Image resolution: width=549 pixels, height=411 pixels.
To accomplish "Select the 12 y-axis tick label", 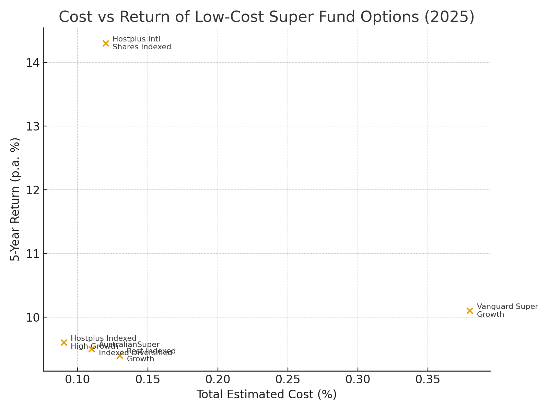I will [33, 190].
